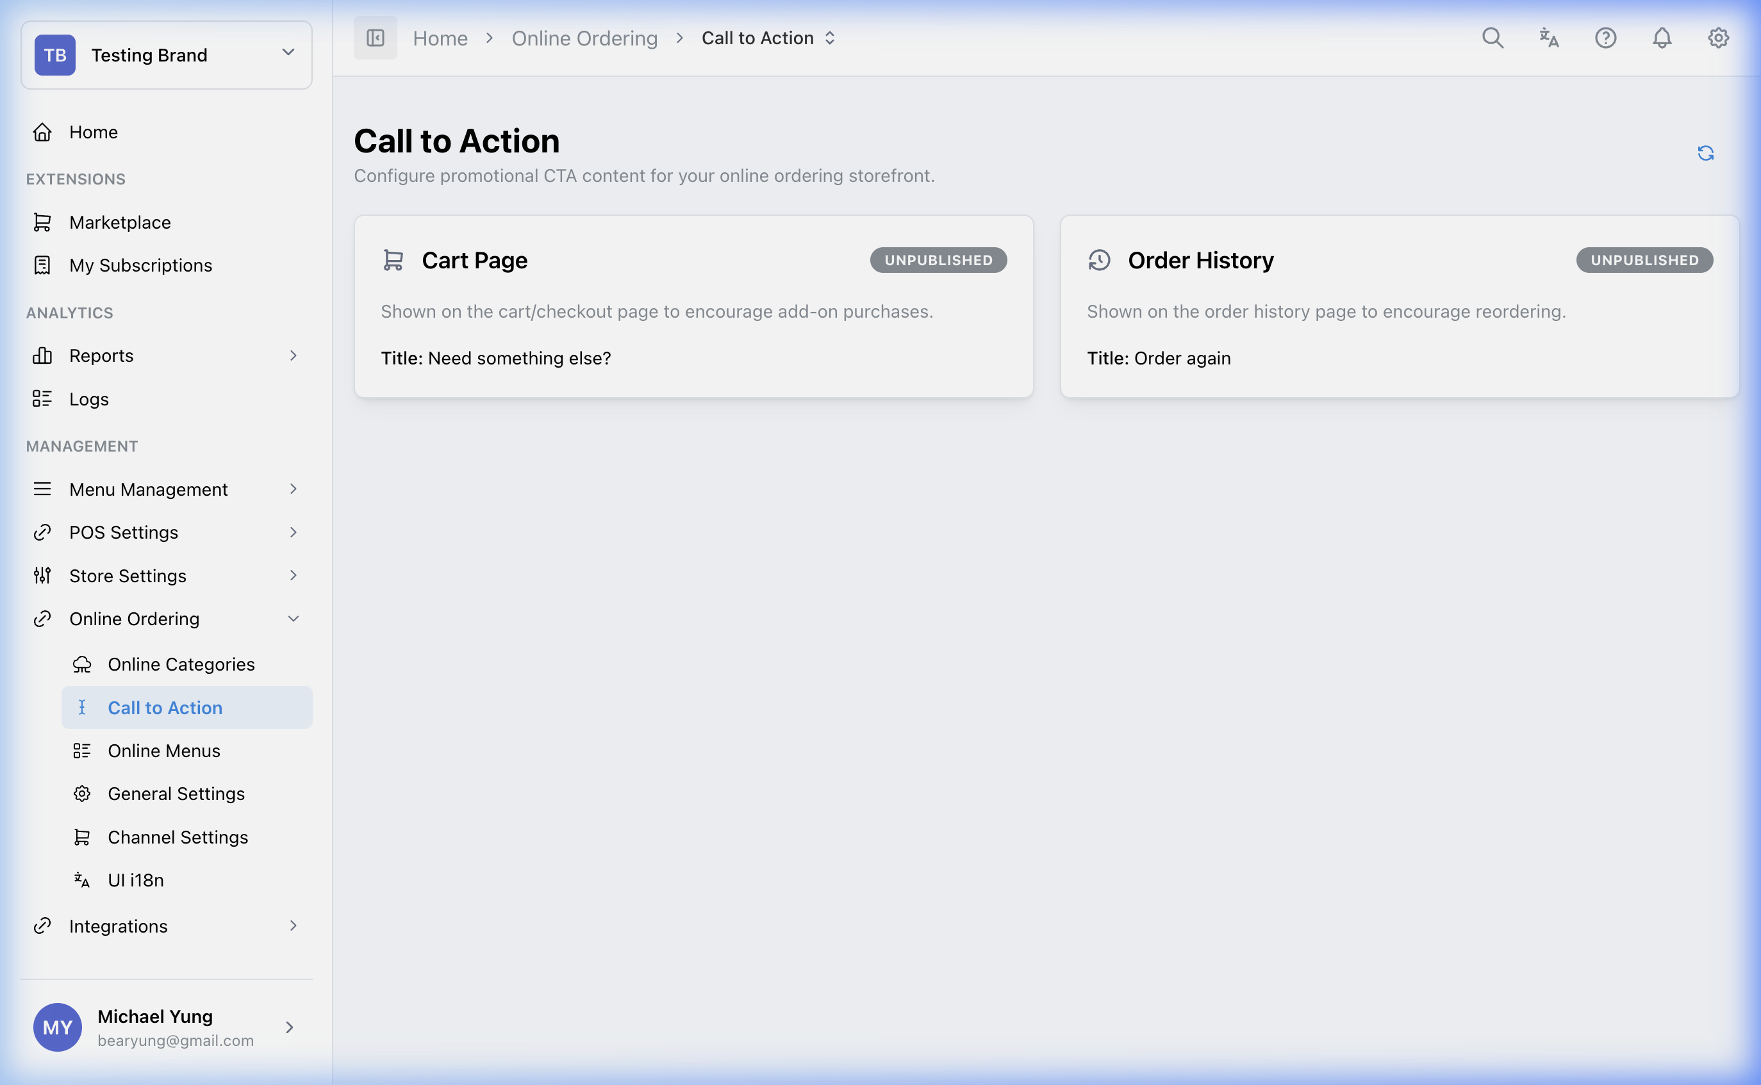
Task: Open the search icon in the top bar
Action: (x=1492, y=38)
